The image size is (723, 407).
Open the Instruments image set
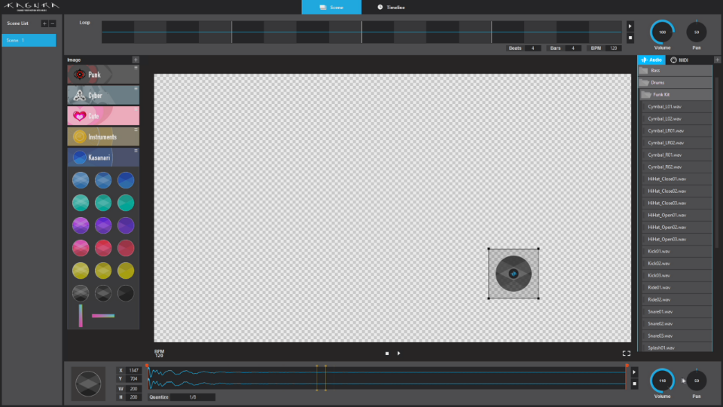click(103, 136)
